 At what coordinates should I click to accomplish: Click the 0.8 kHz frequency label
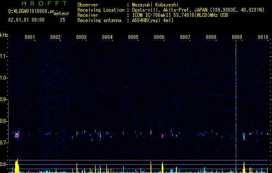point(4,121)
